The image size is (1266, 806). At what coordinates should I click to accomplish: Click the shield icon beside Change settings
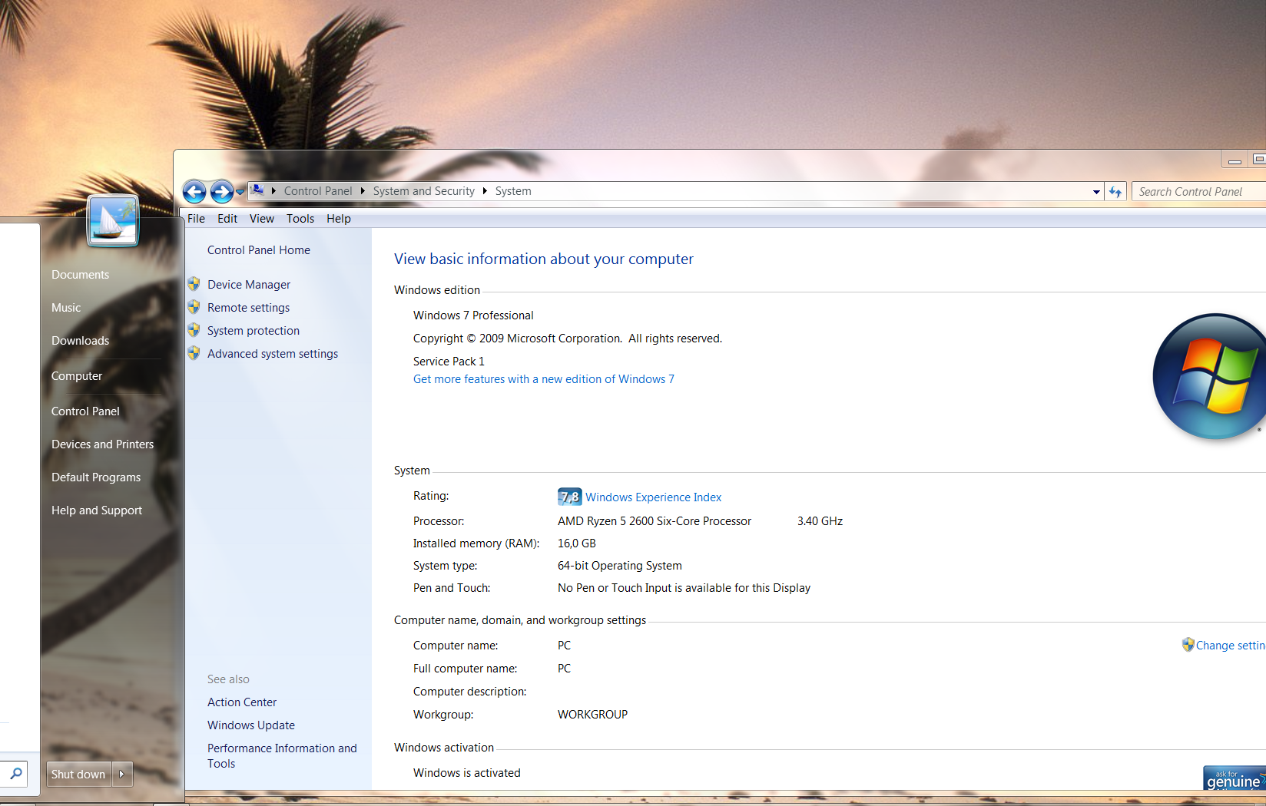click(1188, 645)
